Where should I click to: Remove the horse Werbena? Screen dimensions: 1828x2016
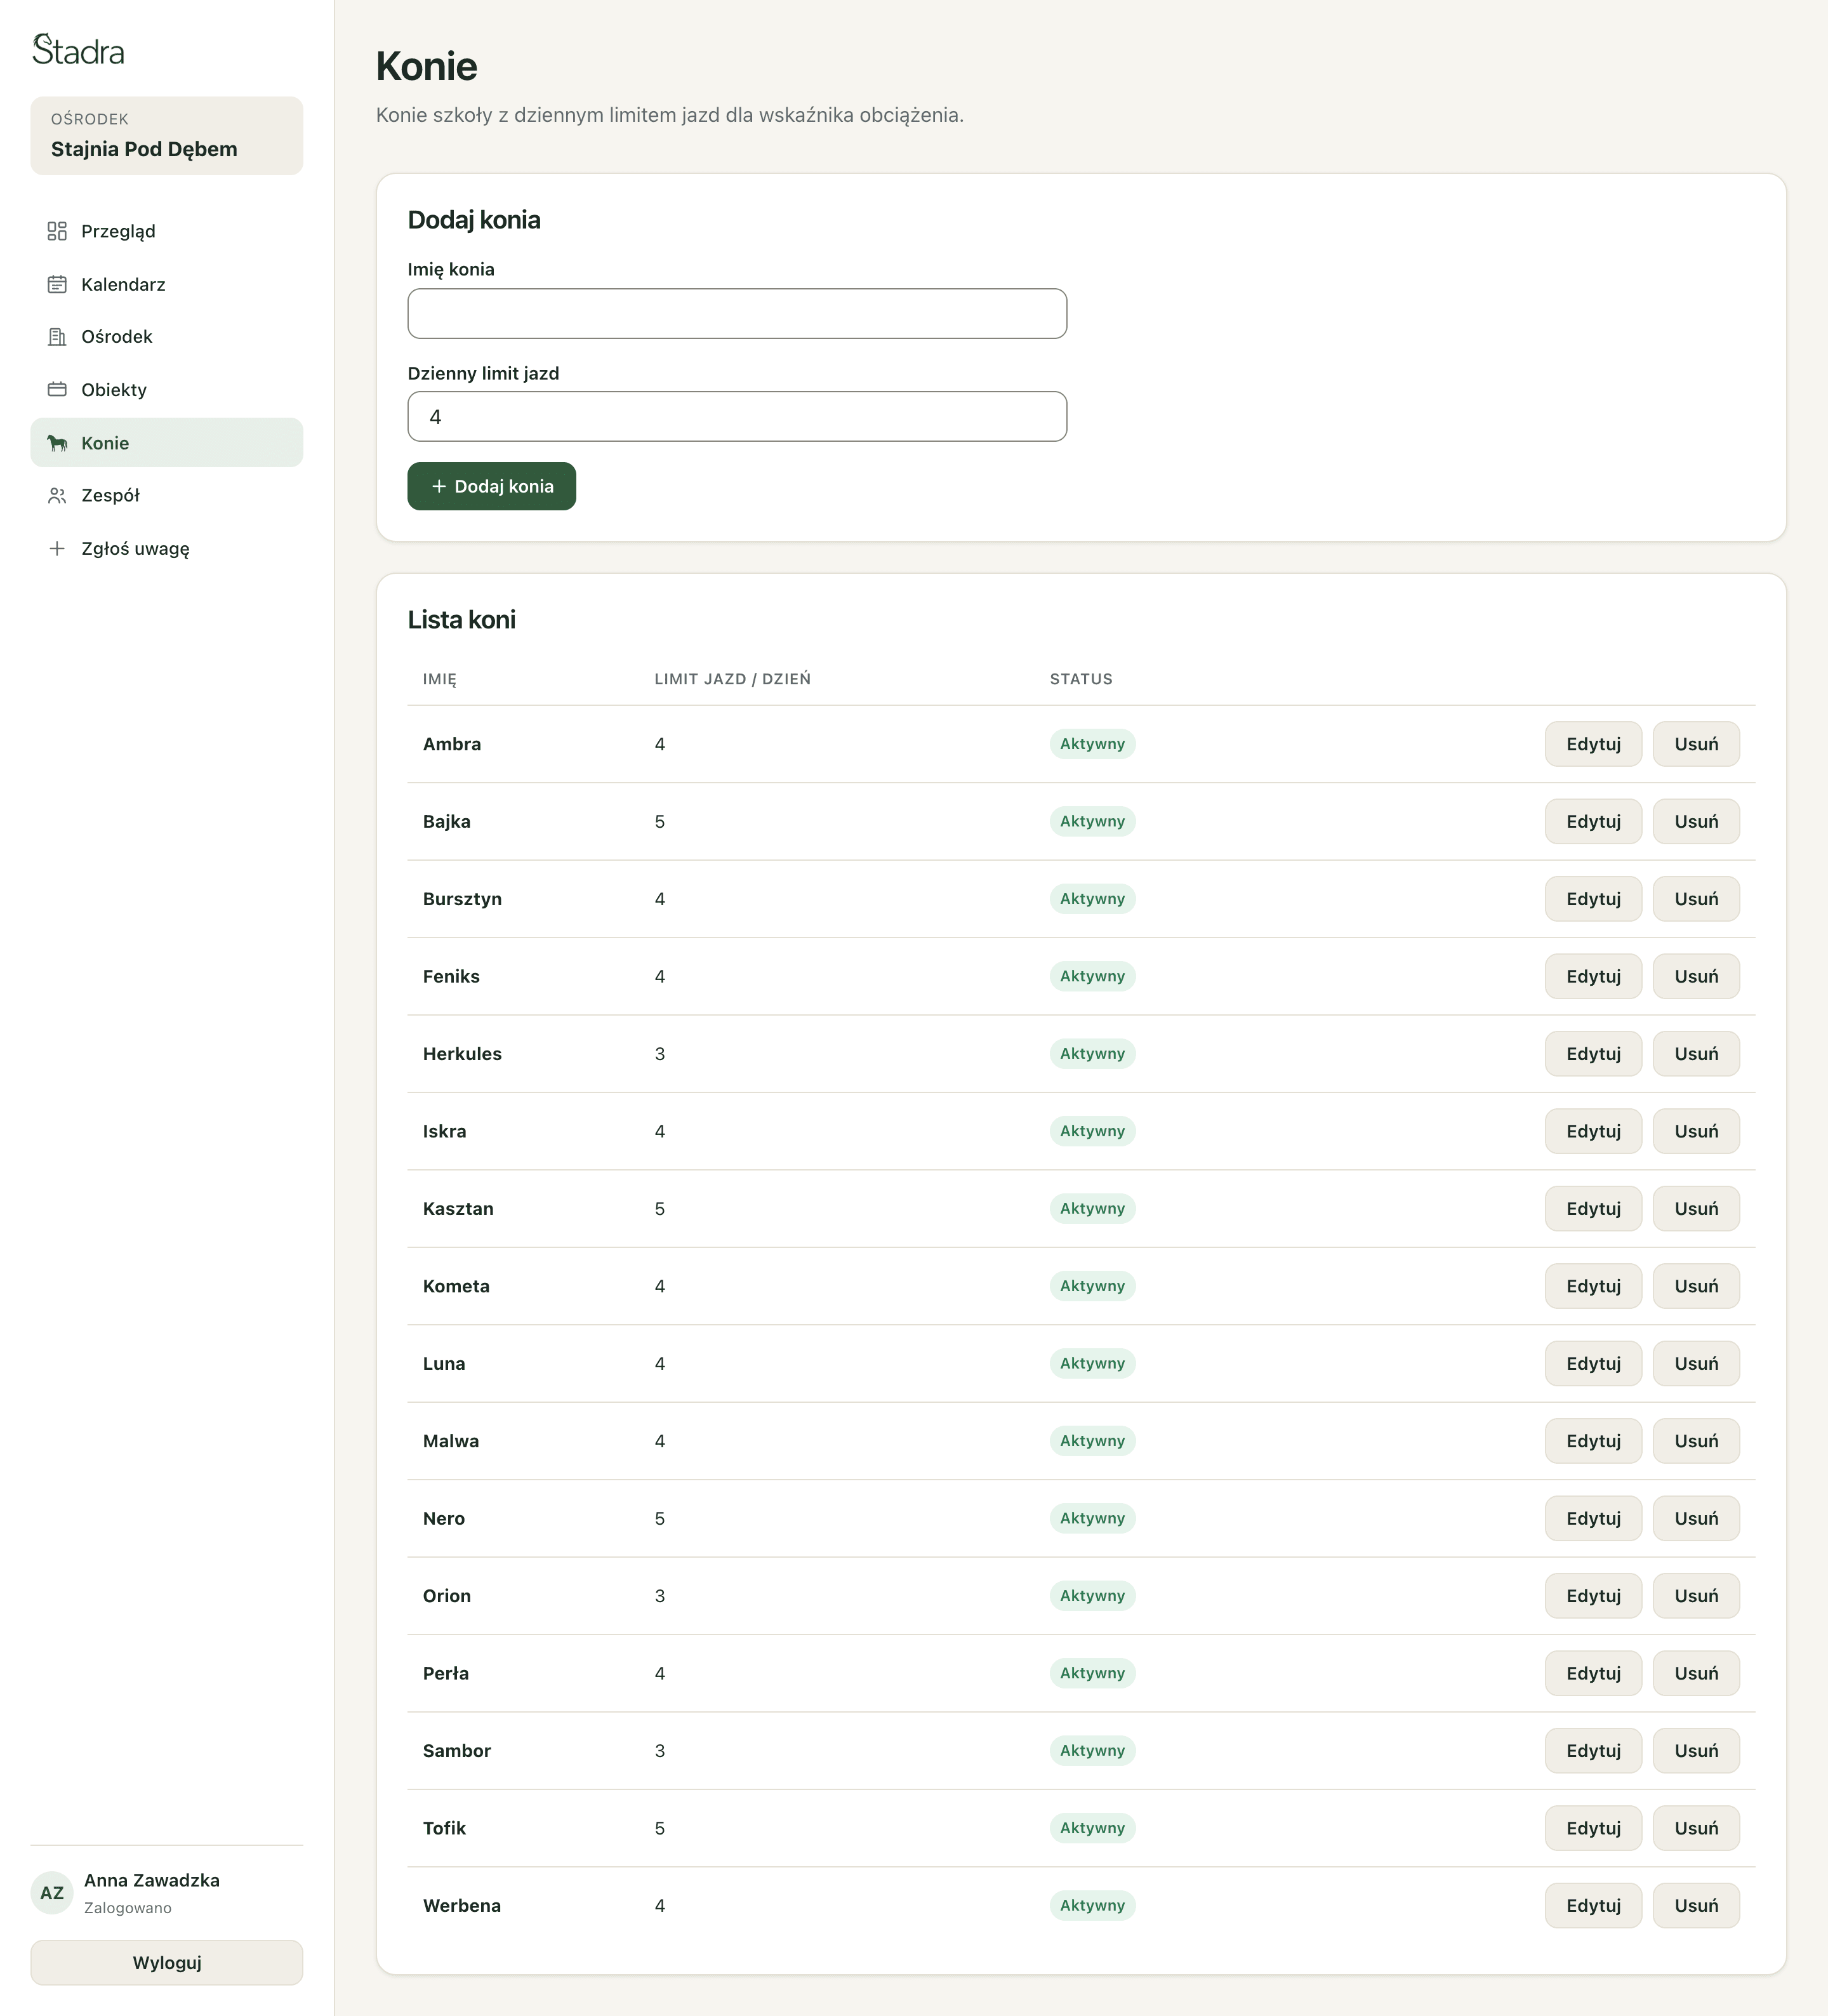[x=1696, y=1906]
